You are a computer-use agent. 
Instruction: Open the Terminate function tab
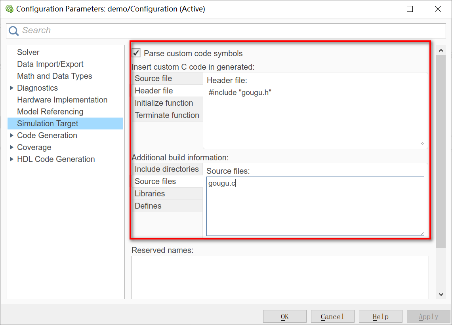(167, 115)
